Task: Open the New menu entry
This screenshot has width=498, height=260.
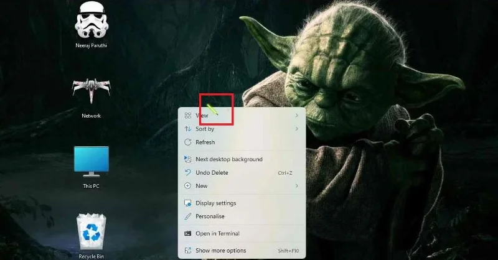Action: (242, 186)
